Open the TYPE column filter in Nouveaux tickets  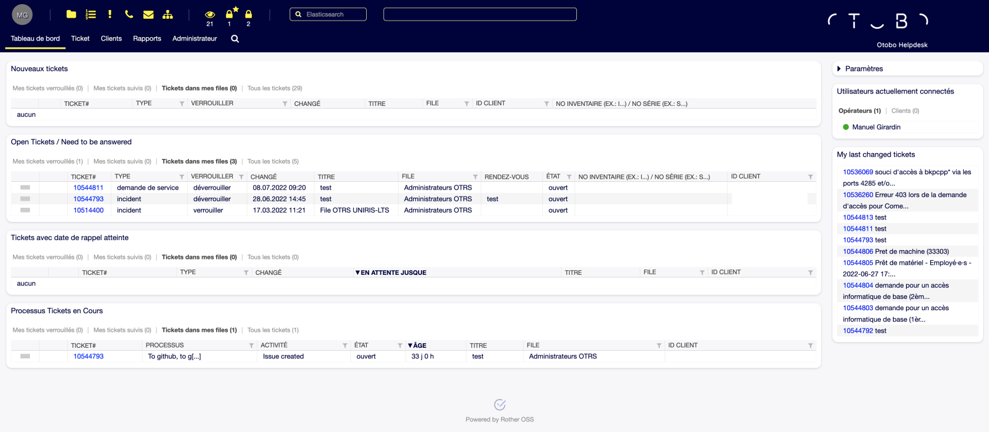pyautogui.click(x=182, y=104)
